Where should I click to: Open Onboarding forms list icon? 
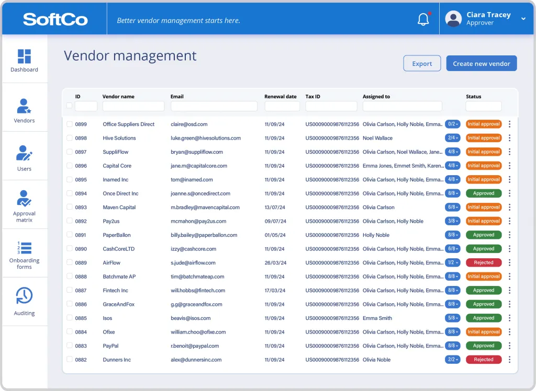coord(24,247)
